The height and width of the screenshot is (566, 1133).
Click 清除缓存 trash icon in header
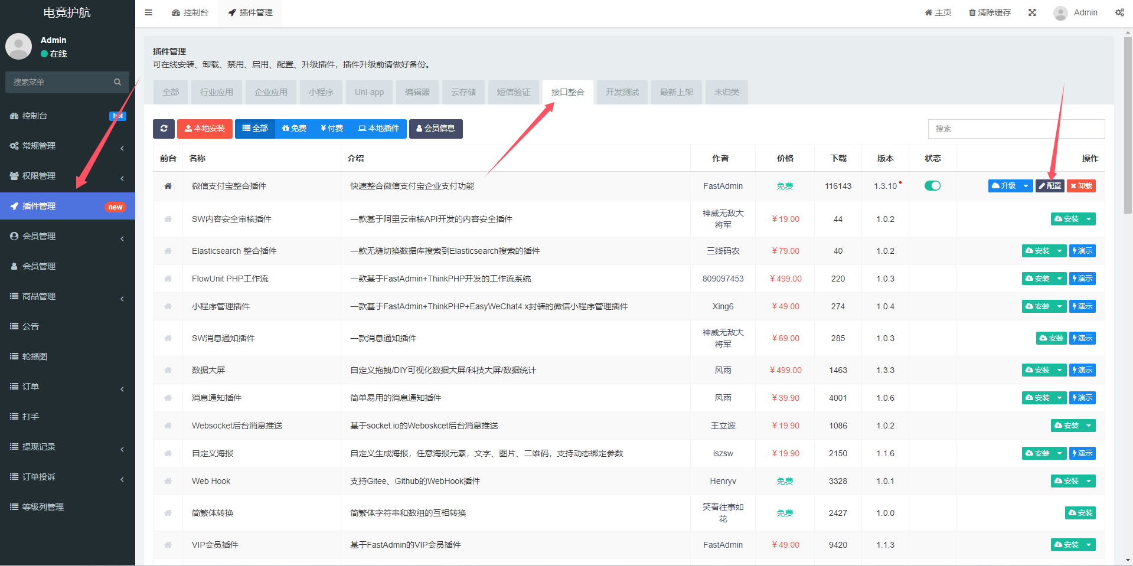click(x=972, y=12)
